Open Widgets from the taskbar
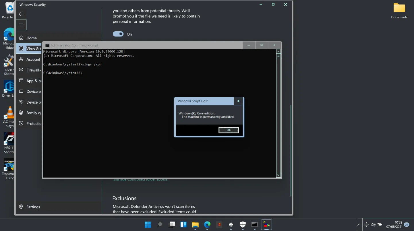Viewport: 414px width, 231px height. (x=183, y=225)
